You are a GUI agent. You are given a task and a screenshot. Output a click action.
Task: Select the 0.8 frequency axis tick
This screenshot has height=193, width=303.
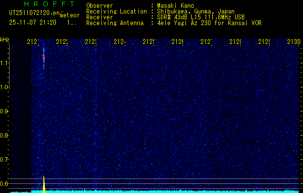[x=4, y=135]
